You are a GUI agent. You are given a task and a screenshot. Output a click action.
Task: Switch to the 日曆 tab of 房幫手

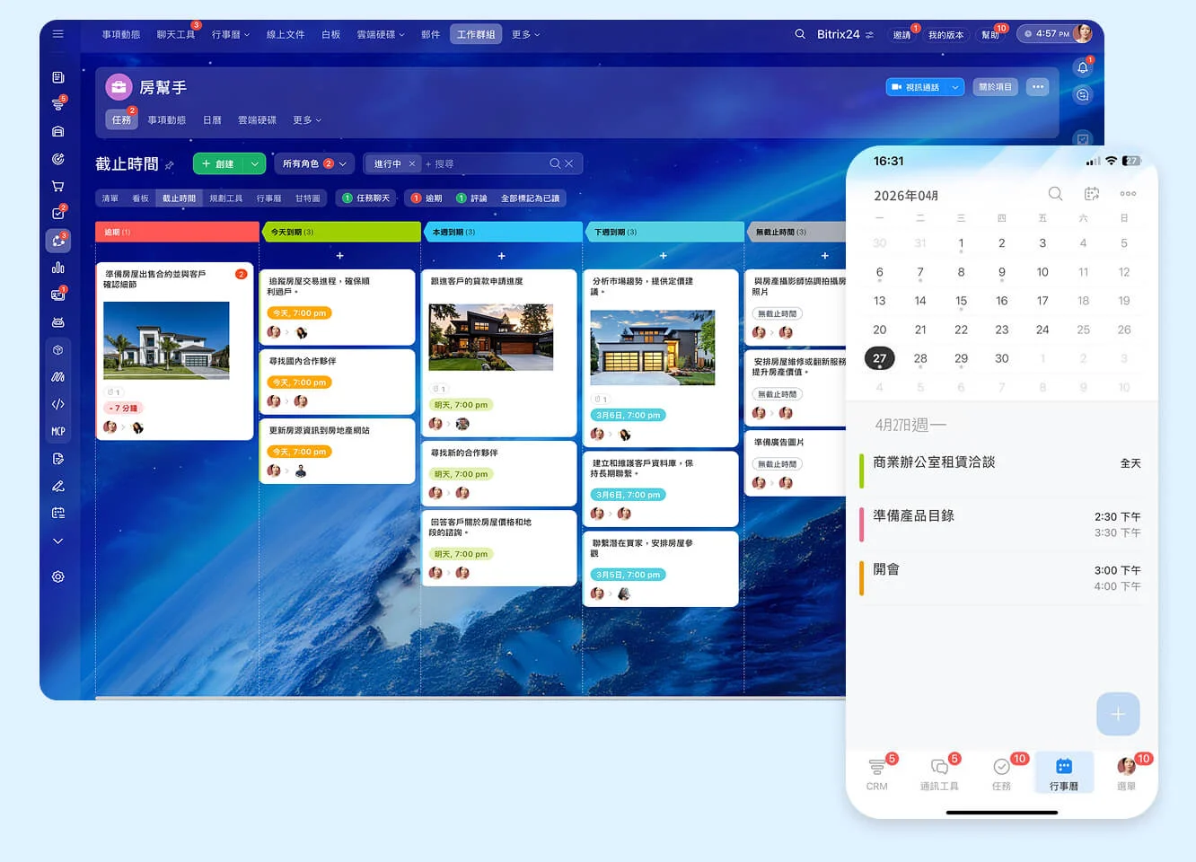click(x=212, y=119)
